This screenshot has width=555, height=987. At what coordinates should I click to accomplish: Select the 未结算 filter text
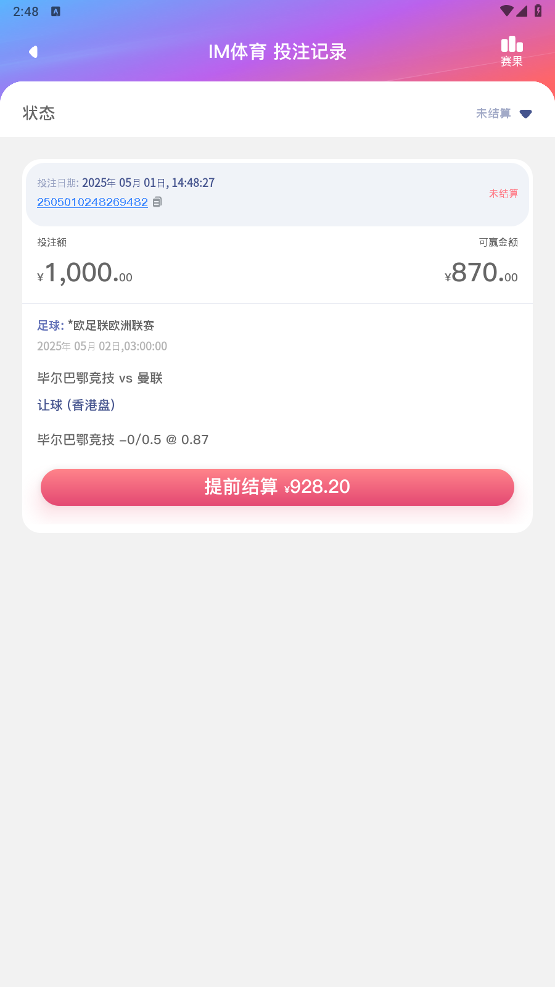(493, 114)
